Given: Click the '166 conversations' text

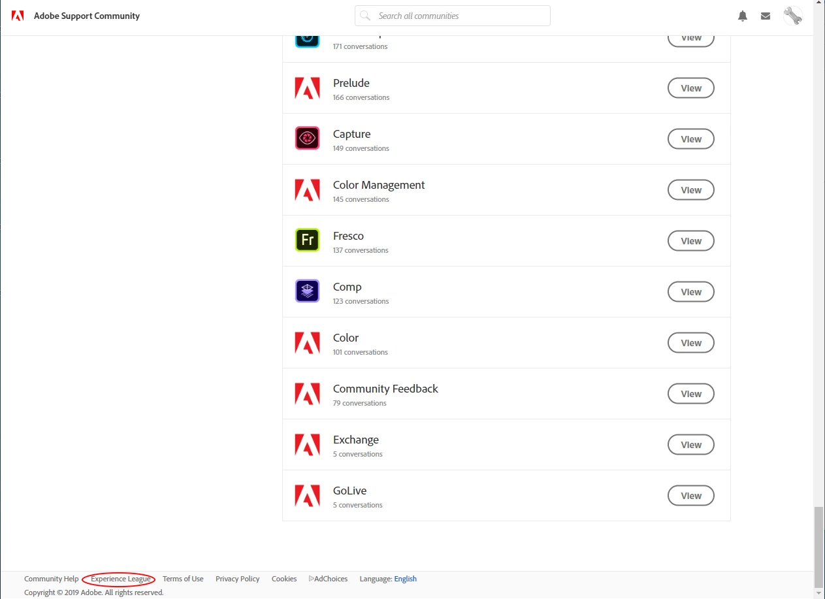Looking at the screenshot, I should 361,97.
